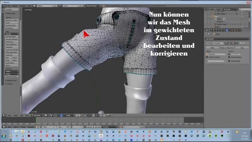The image size is (252, 142).
Task: Click the 3D View editor type icon
Action: [x=4, y=115]
